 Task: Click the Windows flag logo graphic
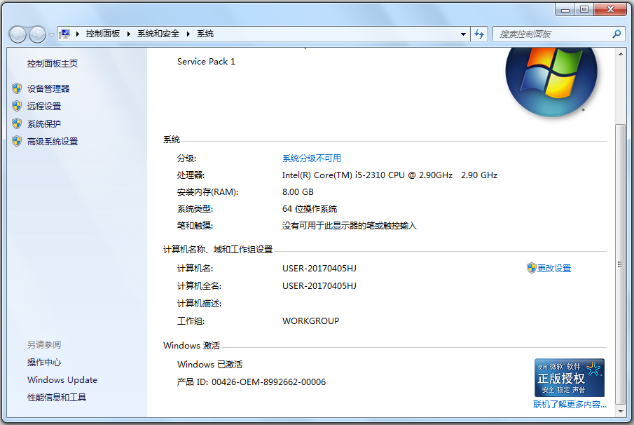[551, 82]
